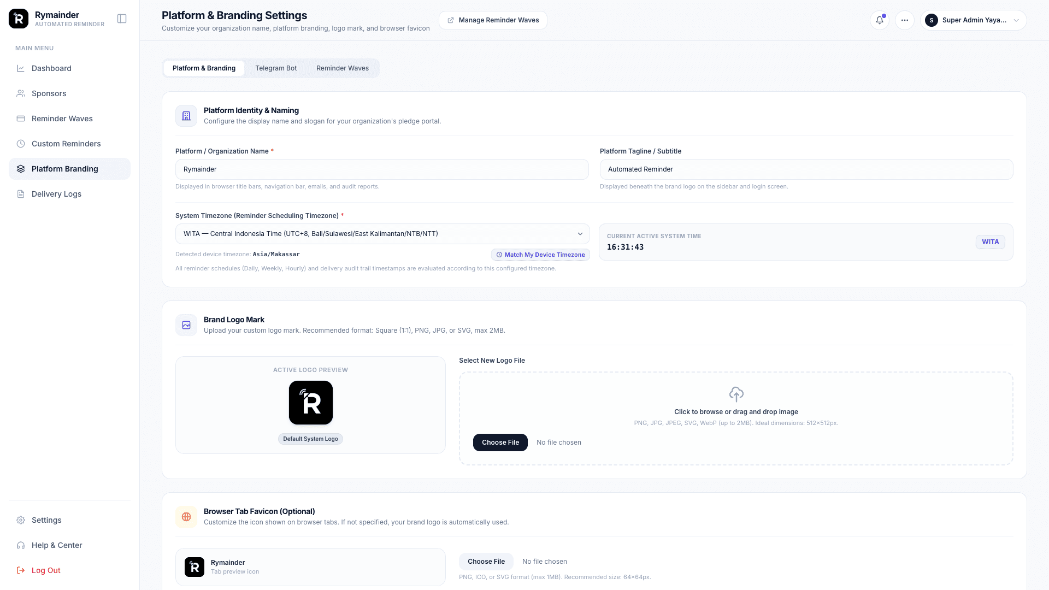Click the cloud upload icon in drop zone
This screenshot has width=1049, height=590.
pos(736,394)
